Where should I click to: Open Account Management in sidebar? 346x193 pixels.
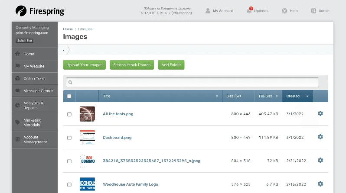(35, 139)
